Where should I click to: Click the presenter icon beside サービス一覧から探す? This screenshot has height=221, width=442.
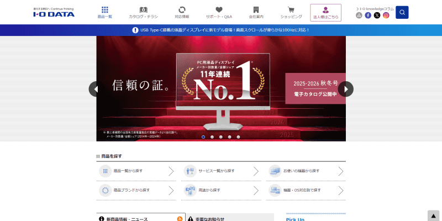click(190, 171)
